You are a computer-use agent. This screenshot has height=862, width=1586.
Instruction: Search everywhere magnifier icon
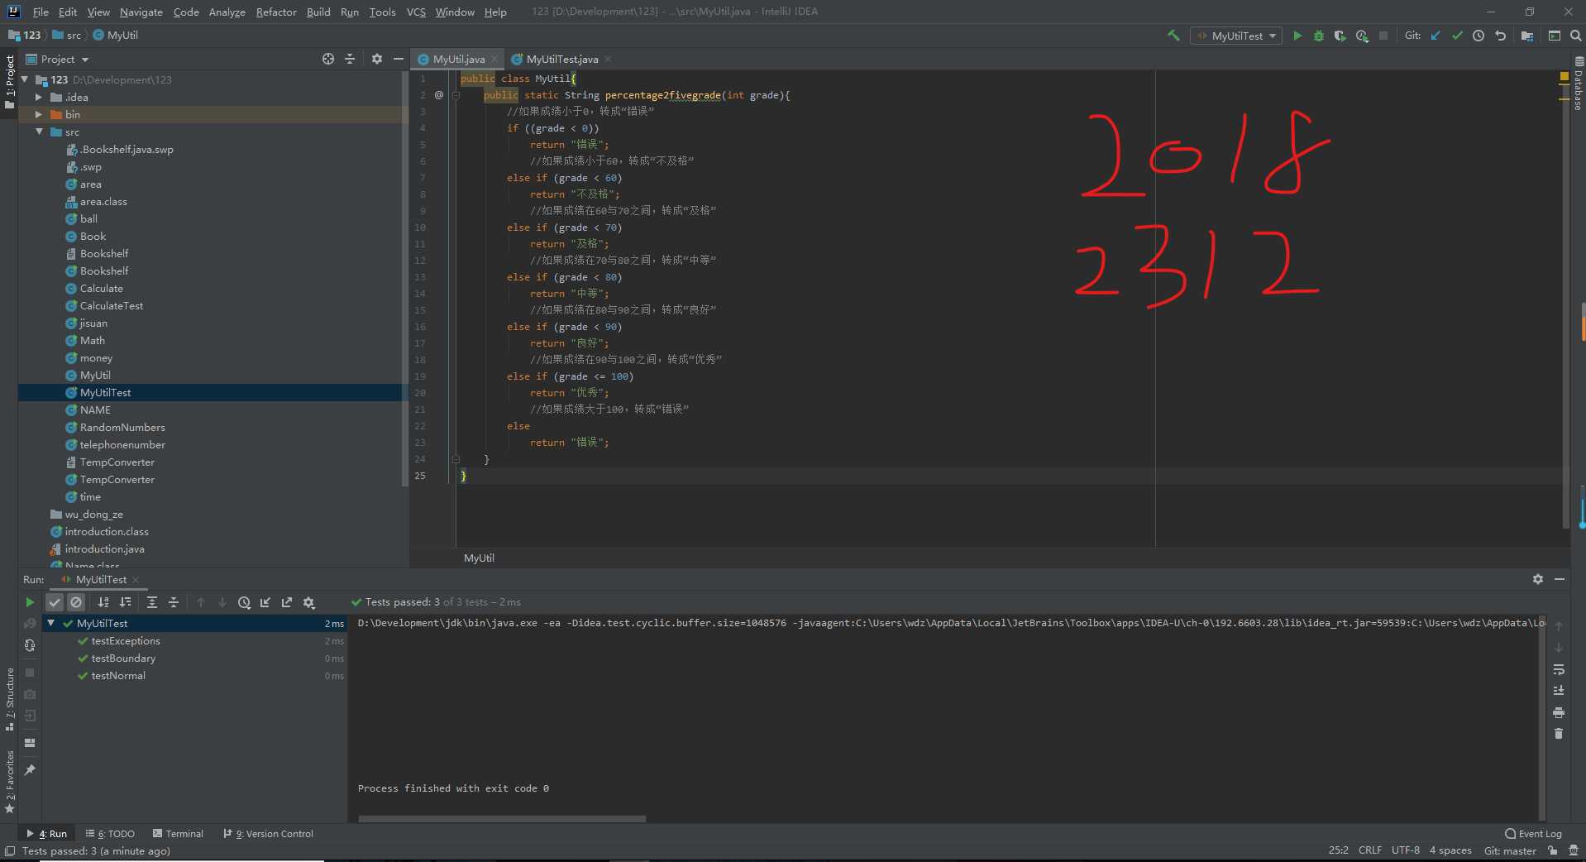point(1576,36)
